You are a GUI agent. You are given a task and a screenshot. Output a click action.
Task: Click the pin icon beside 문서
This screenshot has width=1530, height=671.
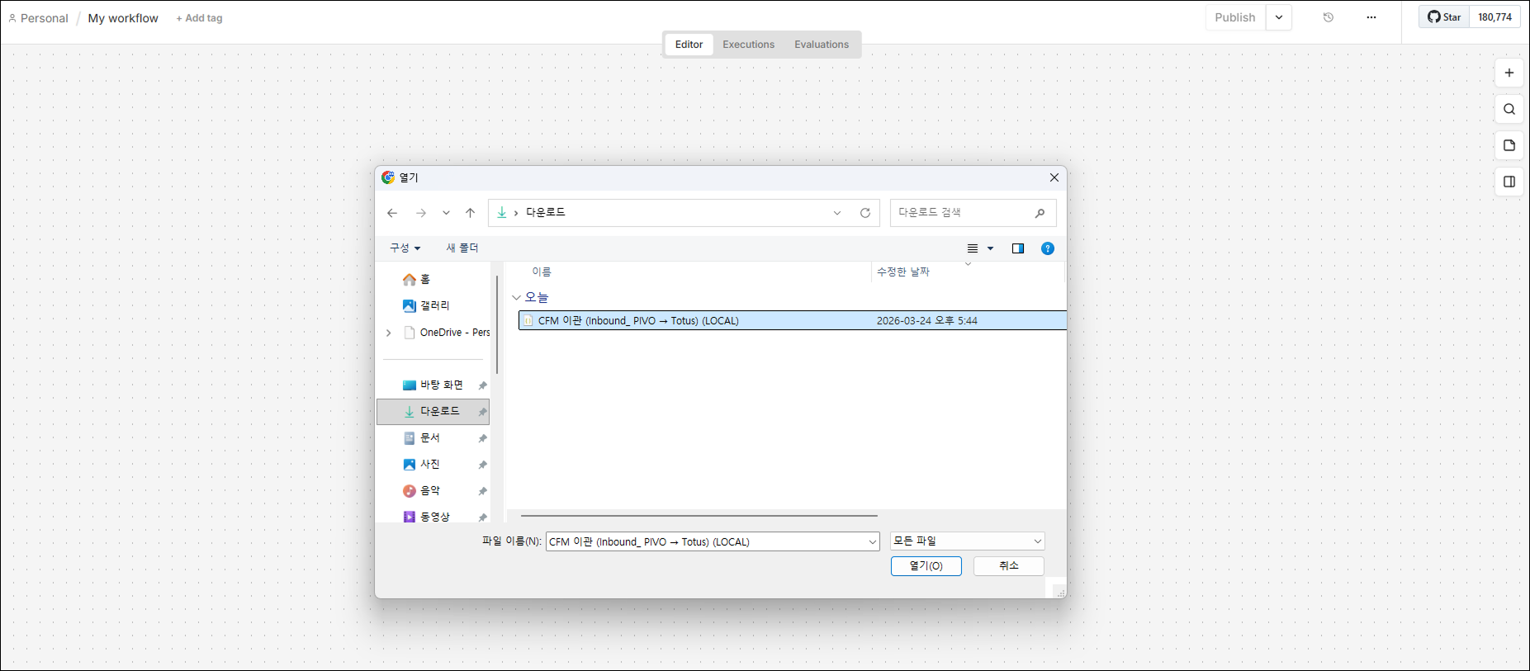coord(482,438)
